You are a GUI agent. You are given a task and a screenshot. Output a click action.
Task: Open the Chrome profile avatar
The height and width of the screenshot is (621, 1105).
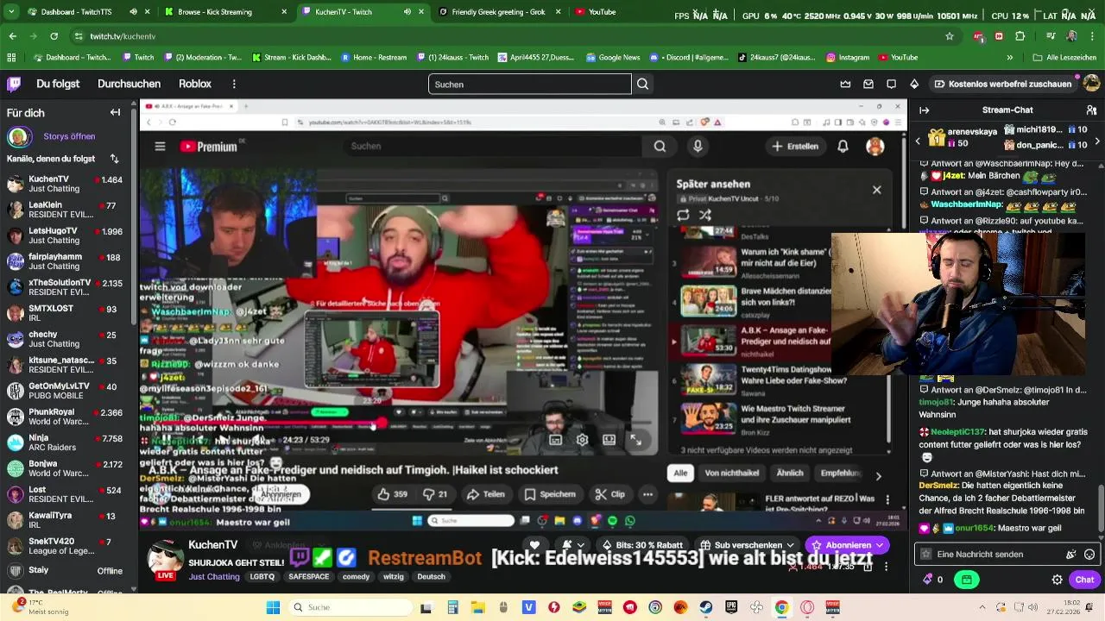tap(1071, 36)
